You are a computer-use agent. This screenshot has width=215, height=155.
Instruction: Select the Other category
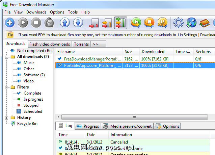[29, 69]
